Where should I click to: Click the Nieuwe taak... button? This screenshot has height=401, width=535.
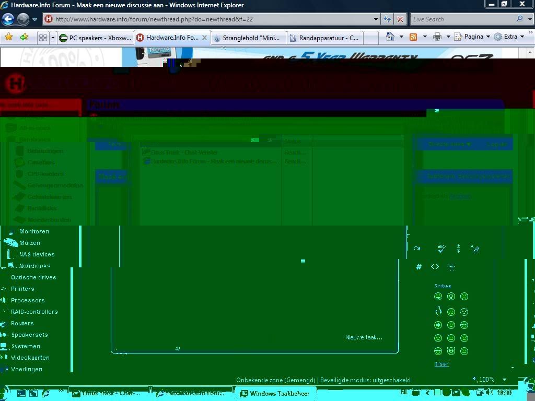click(x=364, y=338)
